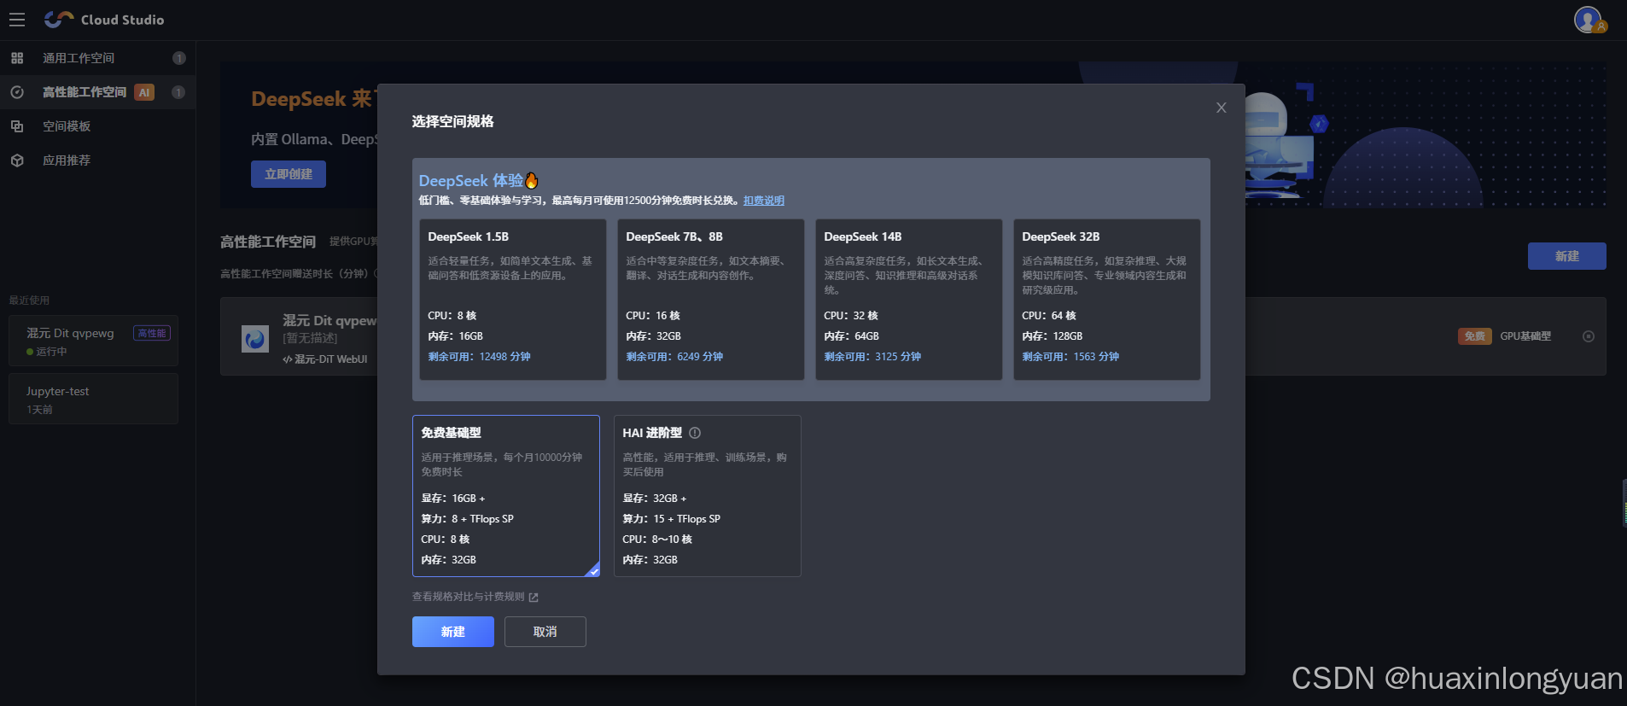The height and width of the screenshot is (706, 1627).
Task: Click the 免费 tag in the workspace row
Action: pos(1475,336)
